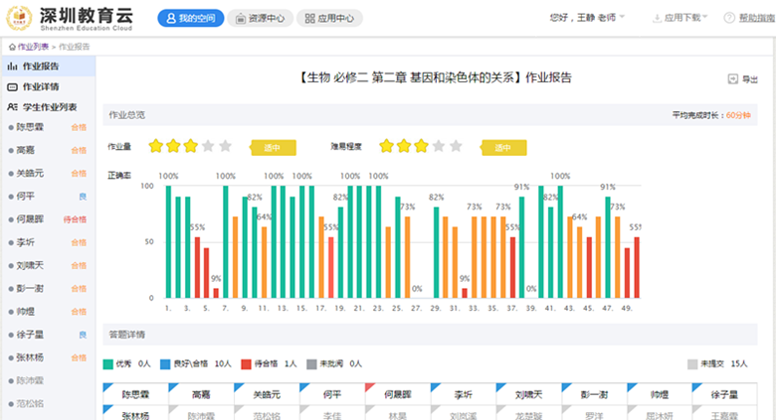Click the 陈思霖 cell in answer grid

point(135,394)
